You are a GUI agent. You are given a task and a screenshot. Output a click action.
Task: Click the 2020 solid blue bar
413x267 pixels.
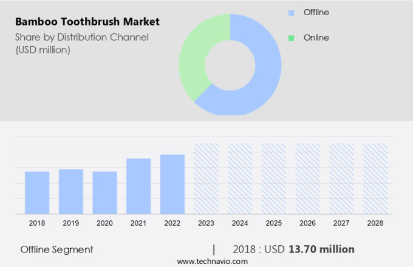coord(104,192)
